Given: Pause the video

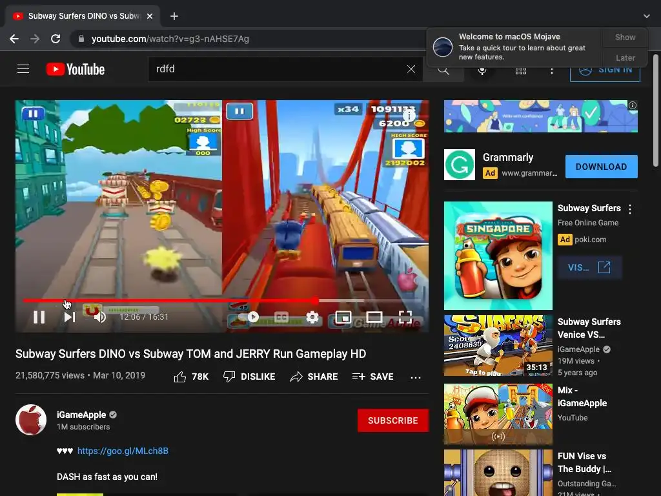Looking at the screenshot, I should coord(39,316).
